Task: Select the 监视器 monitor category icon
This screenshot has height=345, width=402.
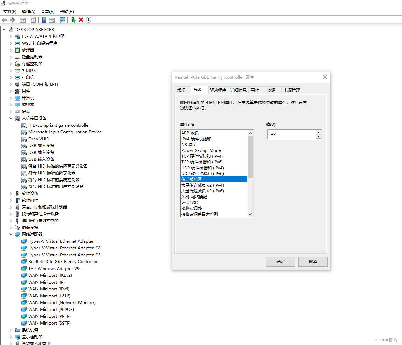Action: tap(17, 104)
